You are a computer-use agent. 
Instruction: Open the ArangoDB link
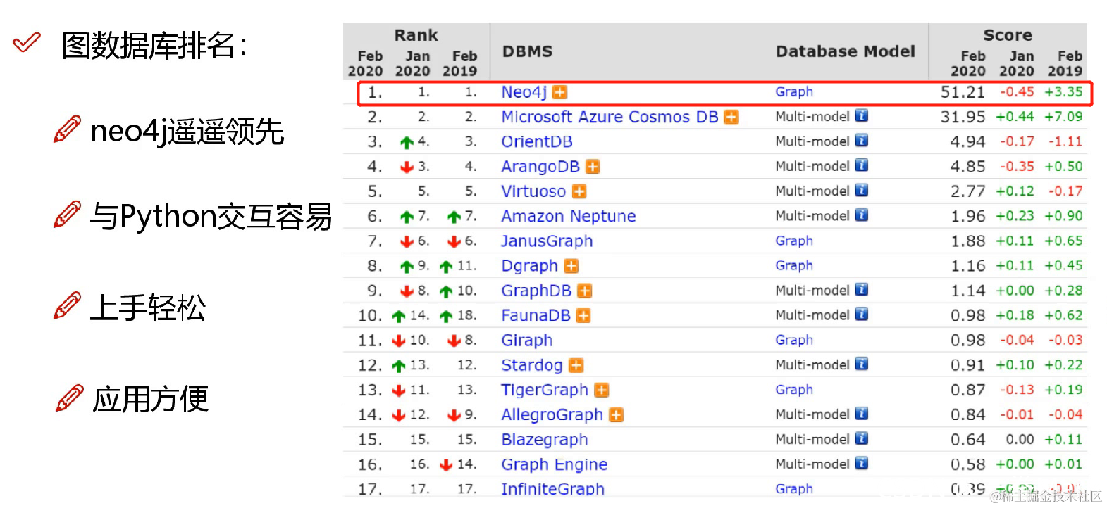click(540, 167)
